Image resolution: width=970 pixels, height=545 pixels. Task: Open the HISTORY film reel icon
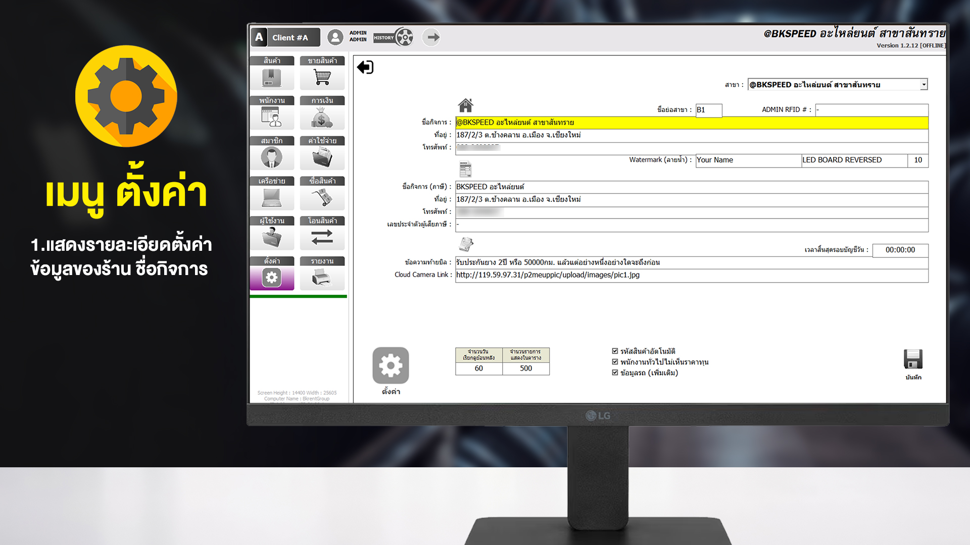pyautogui.click(x=394, y=37)
